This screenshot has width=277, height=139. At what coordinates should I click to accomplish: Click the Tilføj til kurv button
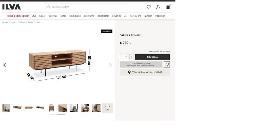152,57
